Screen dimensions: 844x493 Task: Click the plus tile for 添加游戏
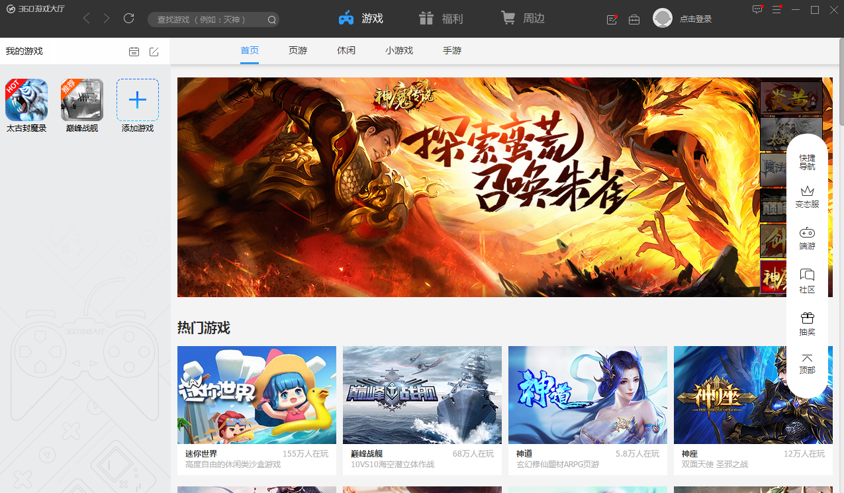138,100
